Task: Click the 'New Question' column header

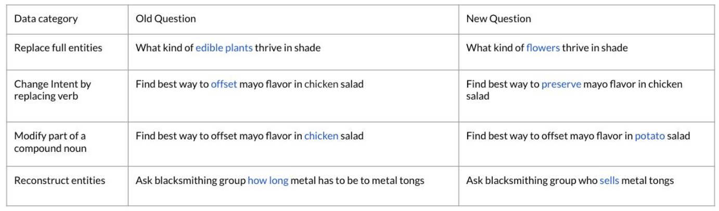Action: [x=498, y=19]
